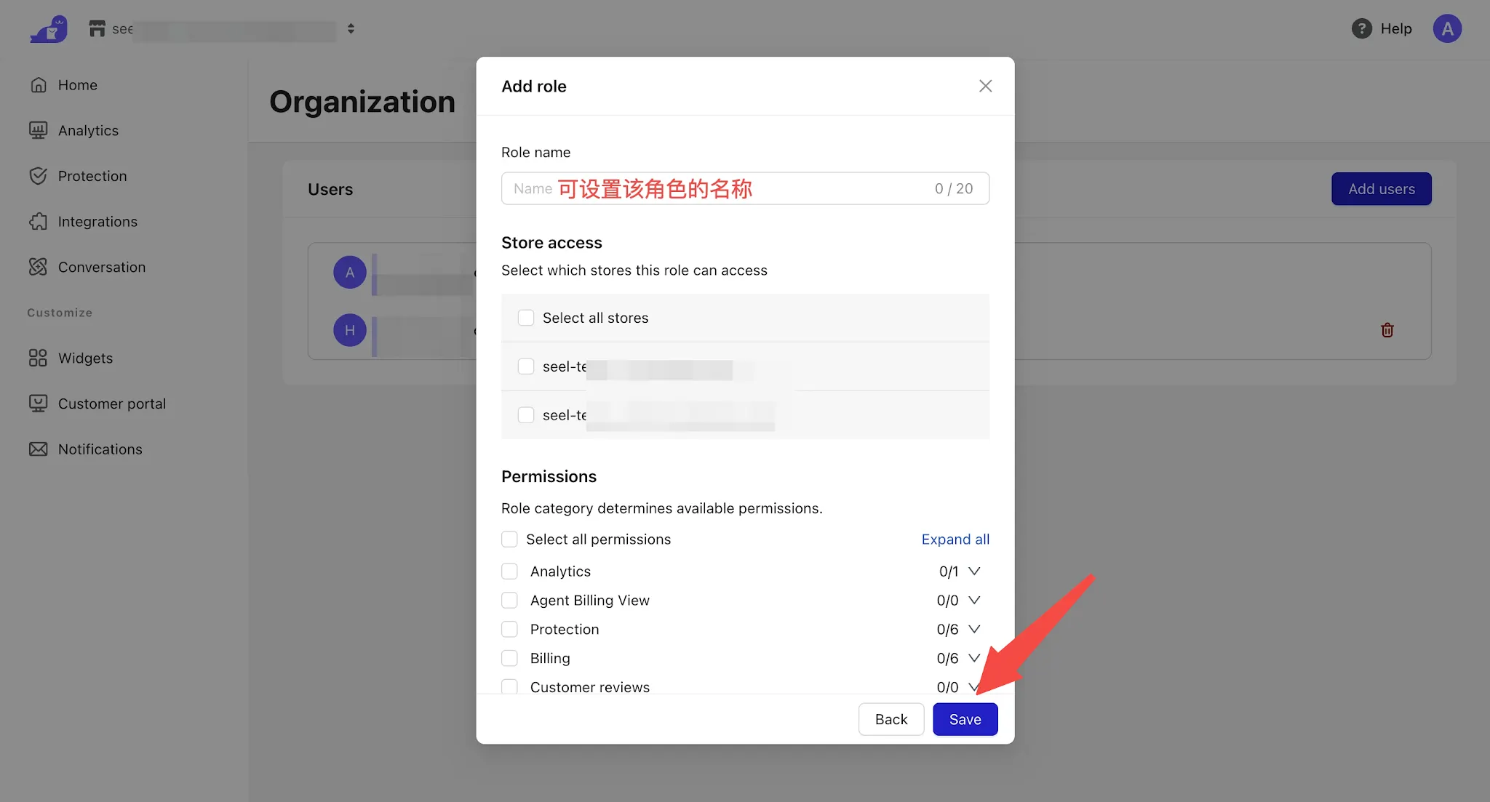Click the Analytics 0/1 count
The height and width of the screenshot is (802, 1490).
click(x=948, y=572)
